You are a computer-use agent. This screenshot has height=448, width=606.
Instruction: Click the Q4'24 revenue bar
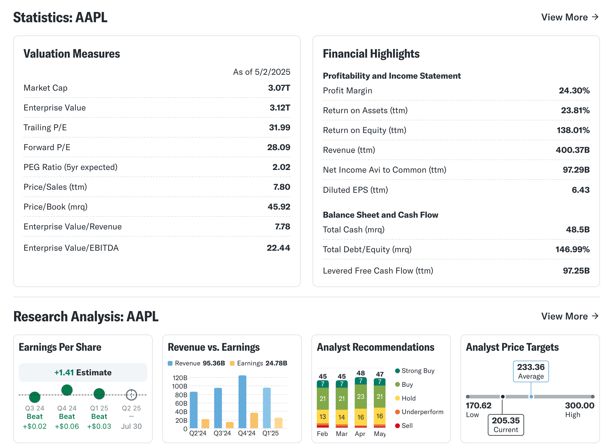coord(242,402)
